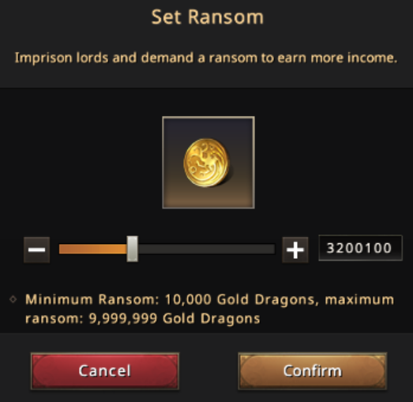The image size is (413, 402).
Task: Click the word 'maximum' in the ransom limits note
Action: pos(359,299)
